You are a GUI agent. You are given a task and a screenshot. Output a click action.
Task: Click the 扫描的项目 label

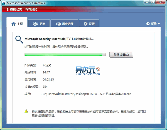[32, 87]
